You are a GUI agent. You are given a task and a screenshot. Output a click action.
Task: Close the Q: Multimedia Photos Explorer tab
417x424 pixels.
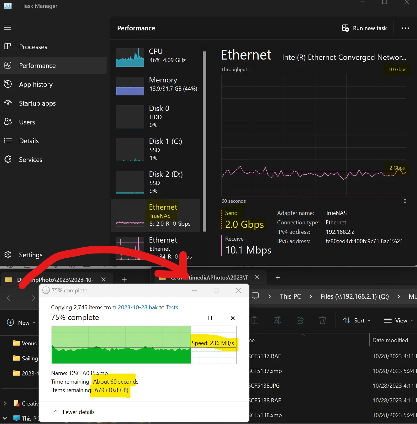point(257,277)
